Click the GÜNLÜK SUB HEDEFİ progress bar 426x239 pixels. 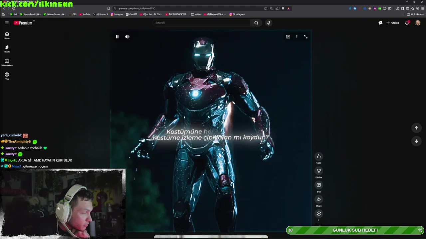(x=355, y=230)
